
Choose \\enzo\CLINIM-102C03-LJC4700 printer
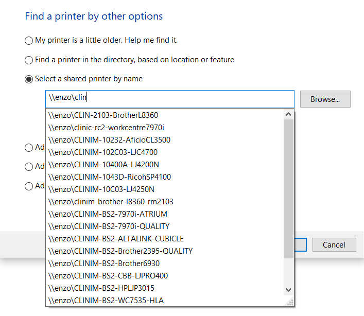pos(165,152)
